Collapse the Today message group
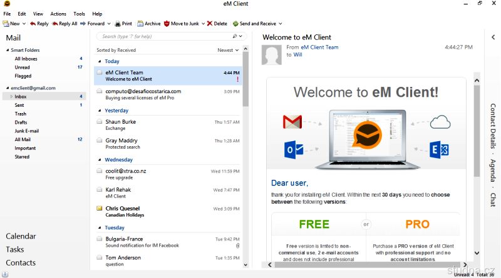 100,61
